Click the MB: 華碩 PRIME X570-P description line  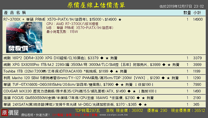coord(80,28)
